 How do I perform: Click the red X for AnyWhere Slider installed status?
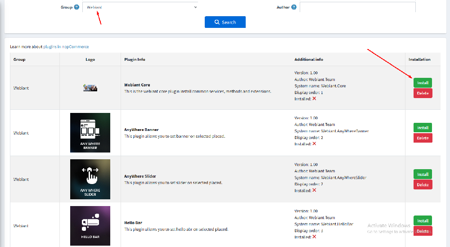(314, 190)
